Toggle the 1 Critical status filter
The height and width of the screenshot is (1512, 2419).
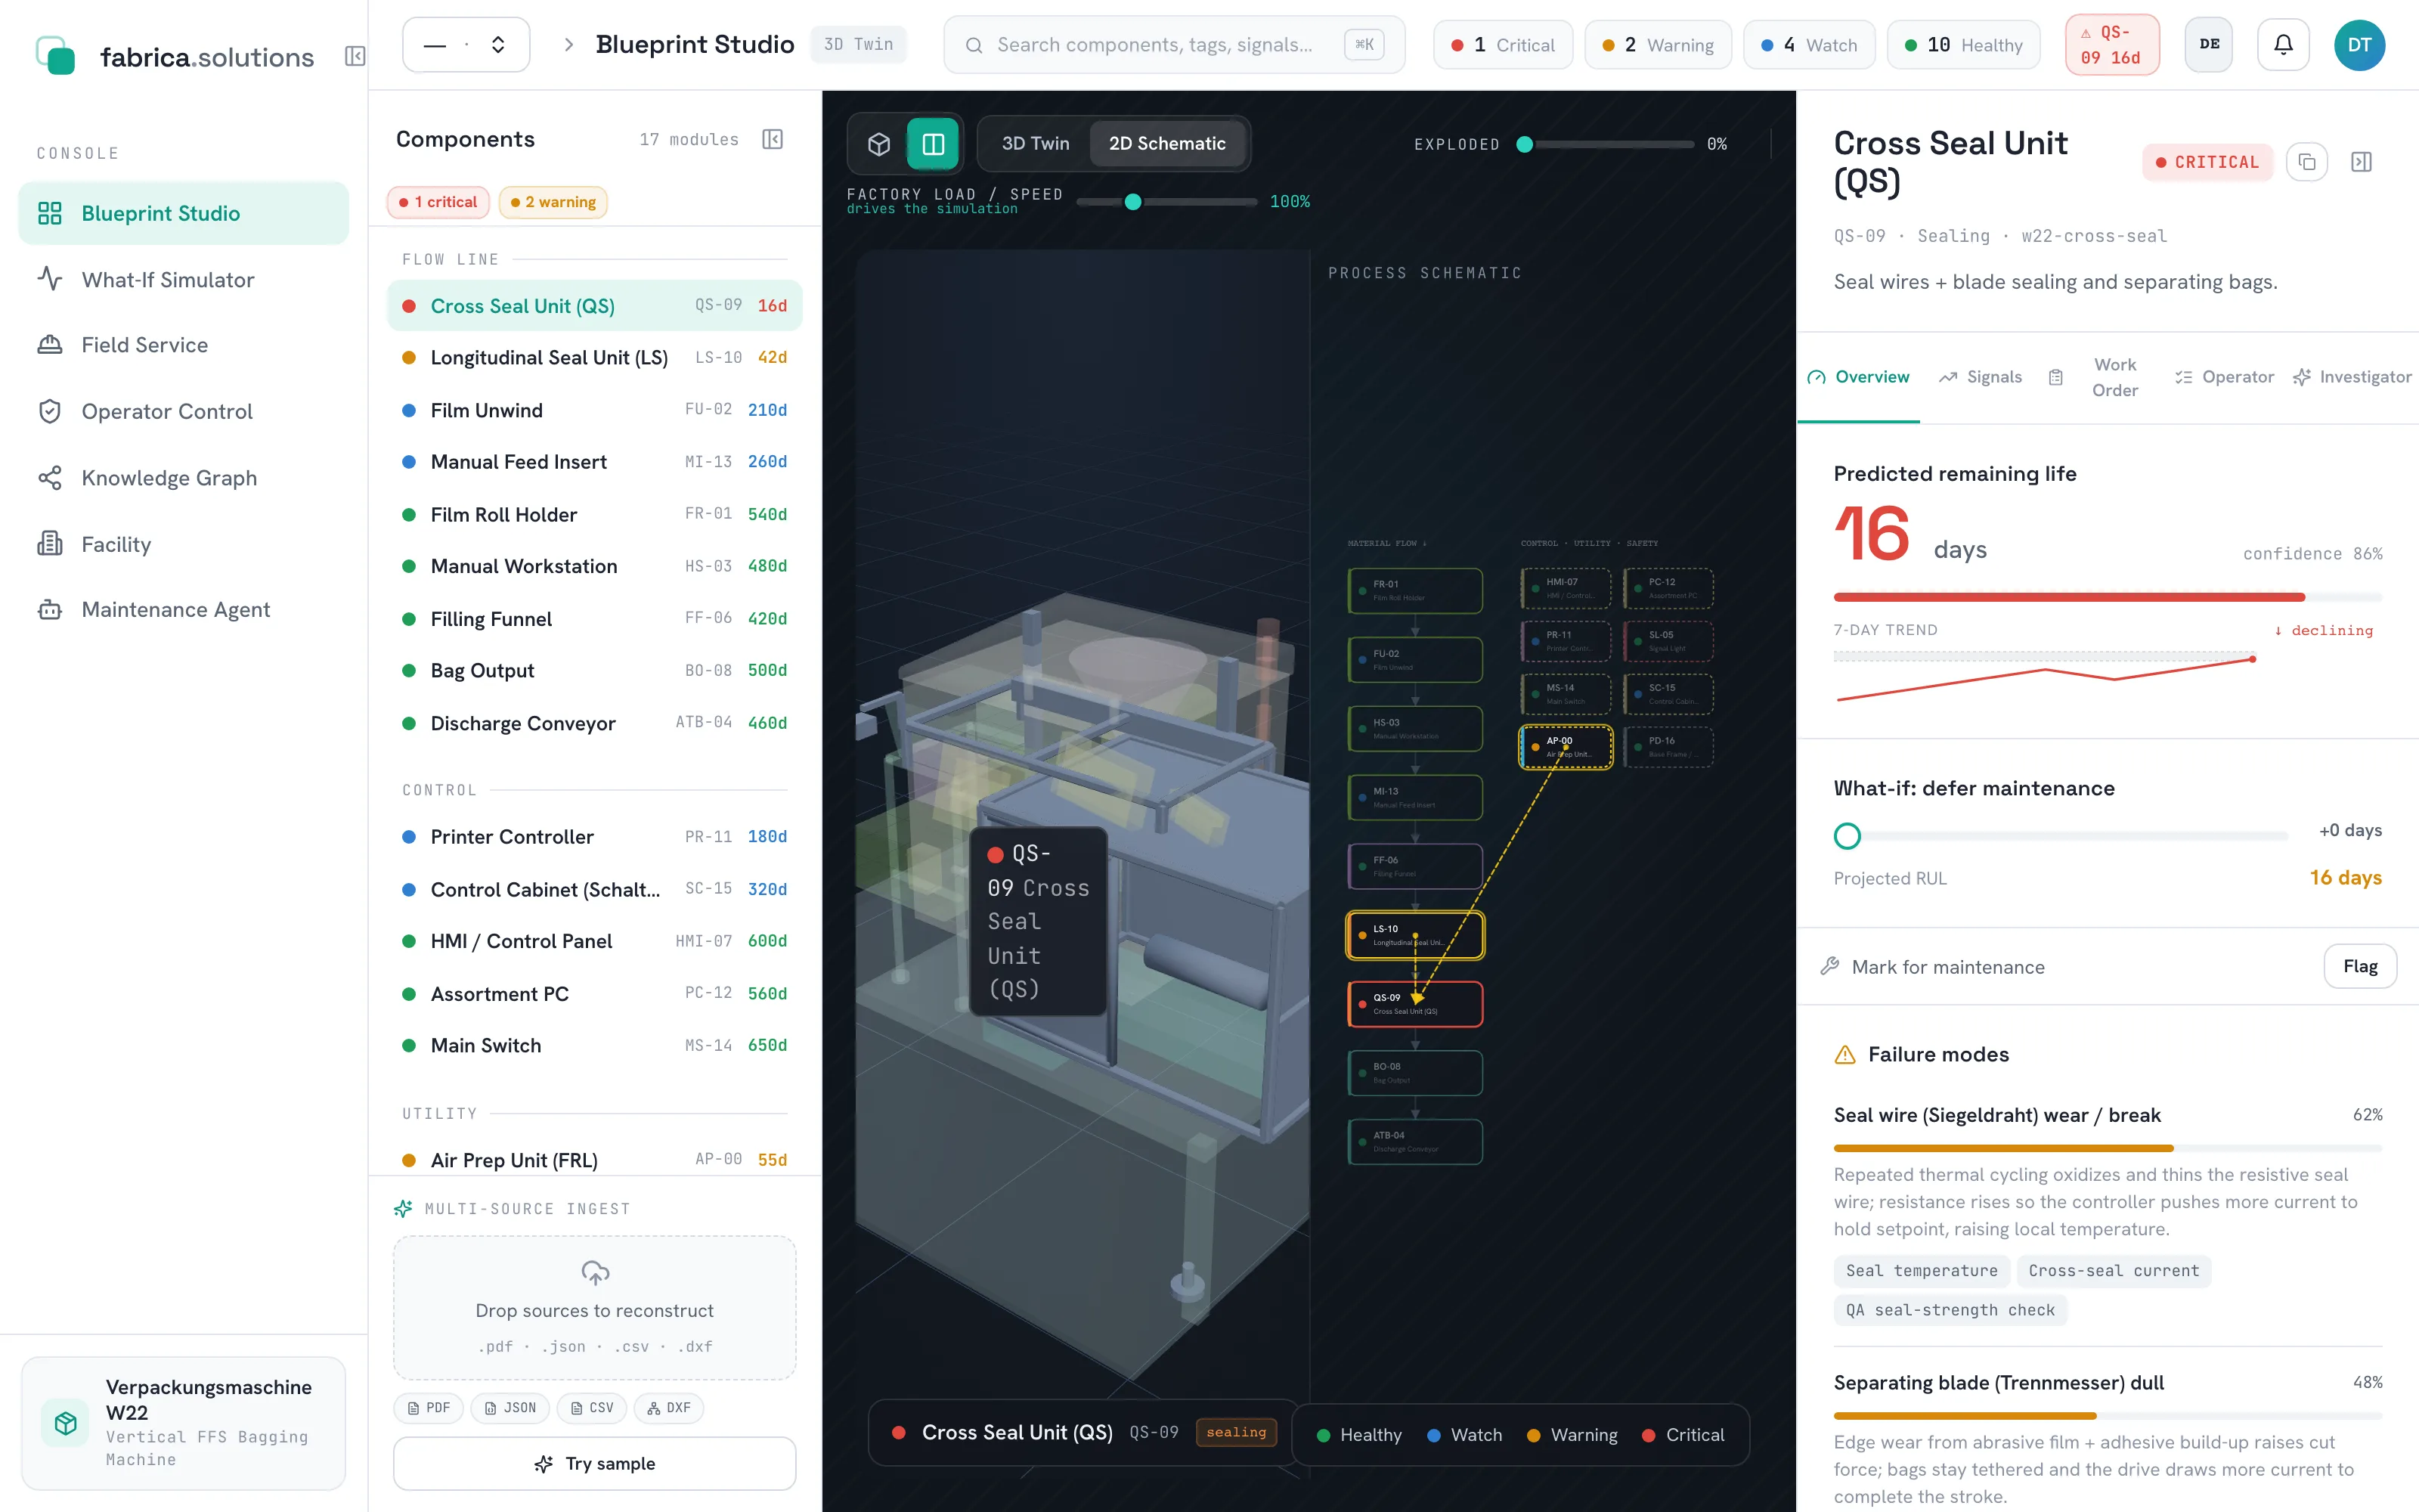[x=1502, y=45]
